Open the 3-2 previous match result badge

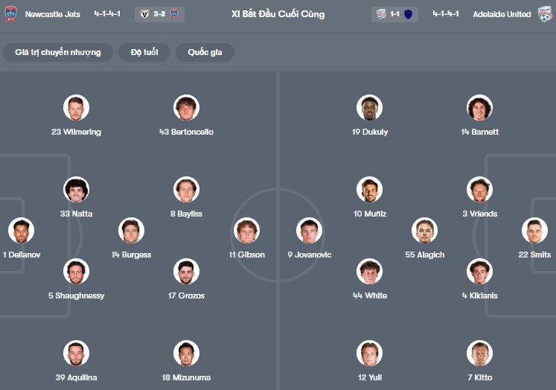click(159, 14)
